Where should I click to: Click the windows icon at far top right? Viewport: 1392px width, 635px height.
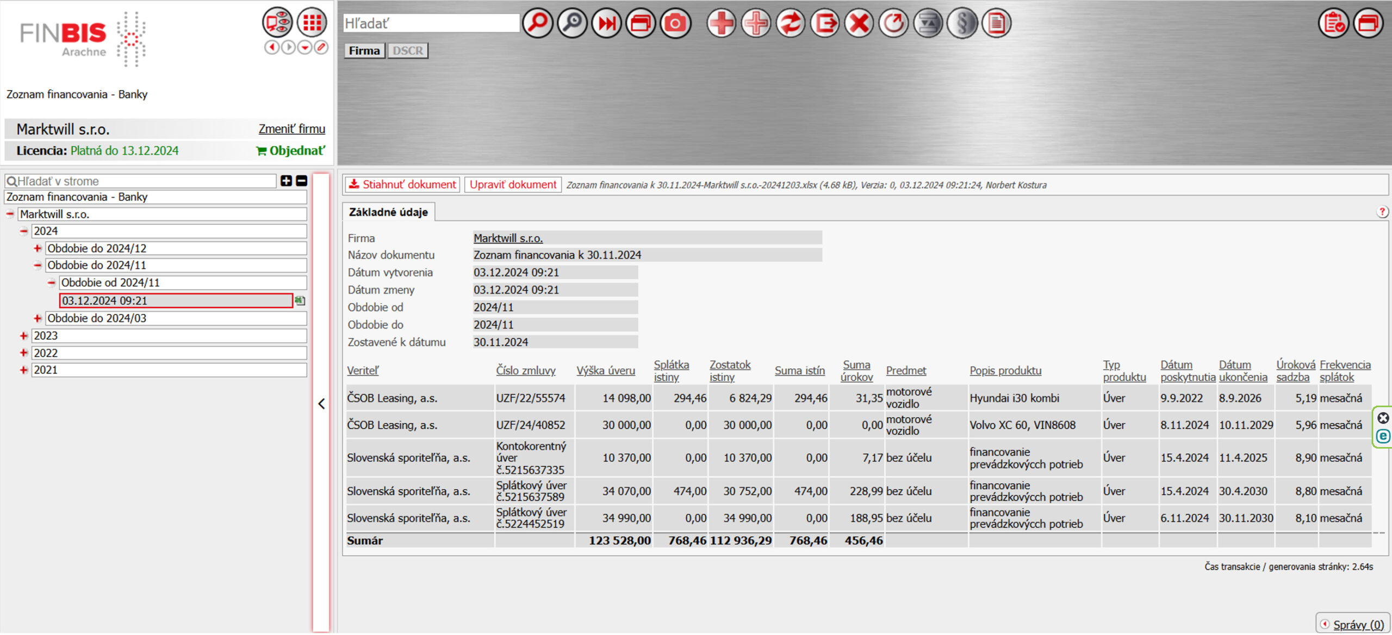pyautogui.click(x=1369, y=23)
